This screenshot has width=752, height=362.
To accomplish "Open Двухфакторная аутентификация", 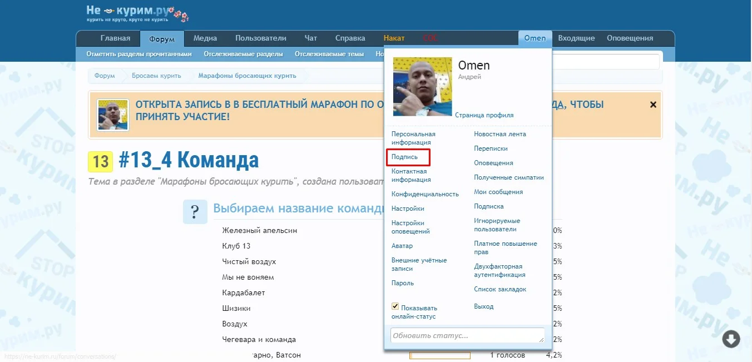I will (499, 271).
